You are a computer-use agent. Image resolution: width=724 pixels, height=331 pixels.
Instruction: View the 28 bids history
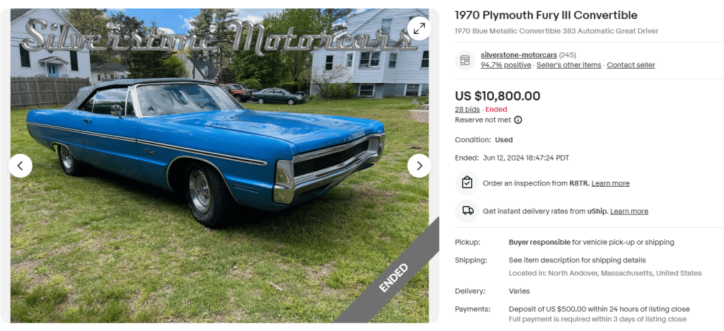(467, 110)
